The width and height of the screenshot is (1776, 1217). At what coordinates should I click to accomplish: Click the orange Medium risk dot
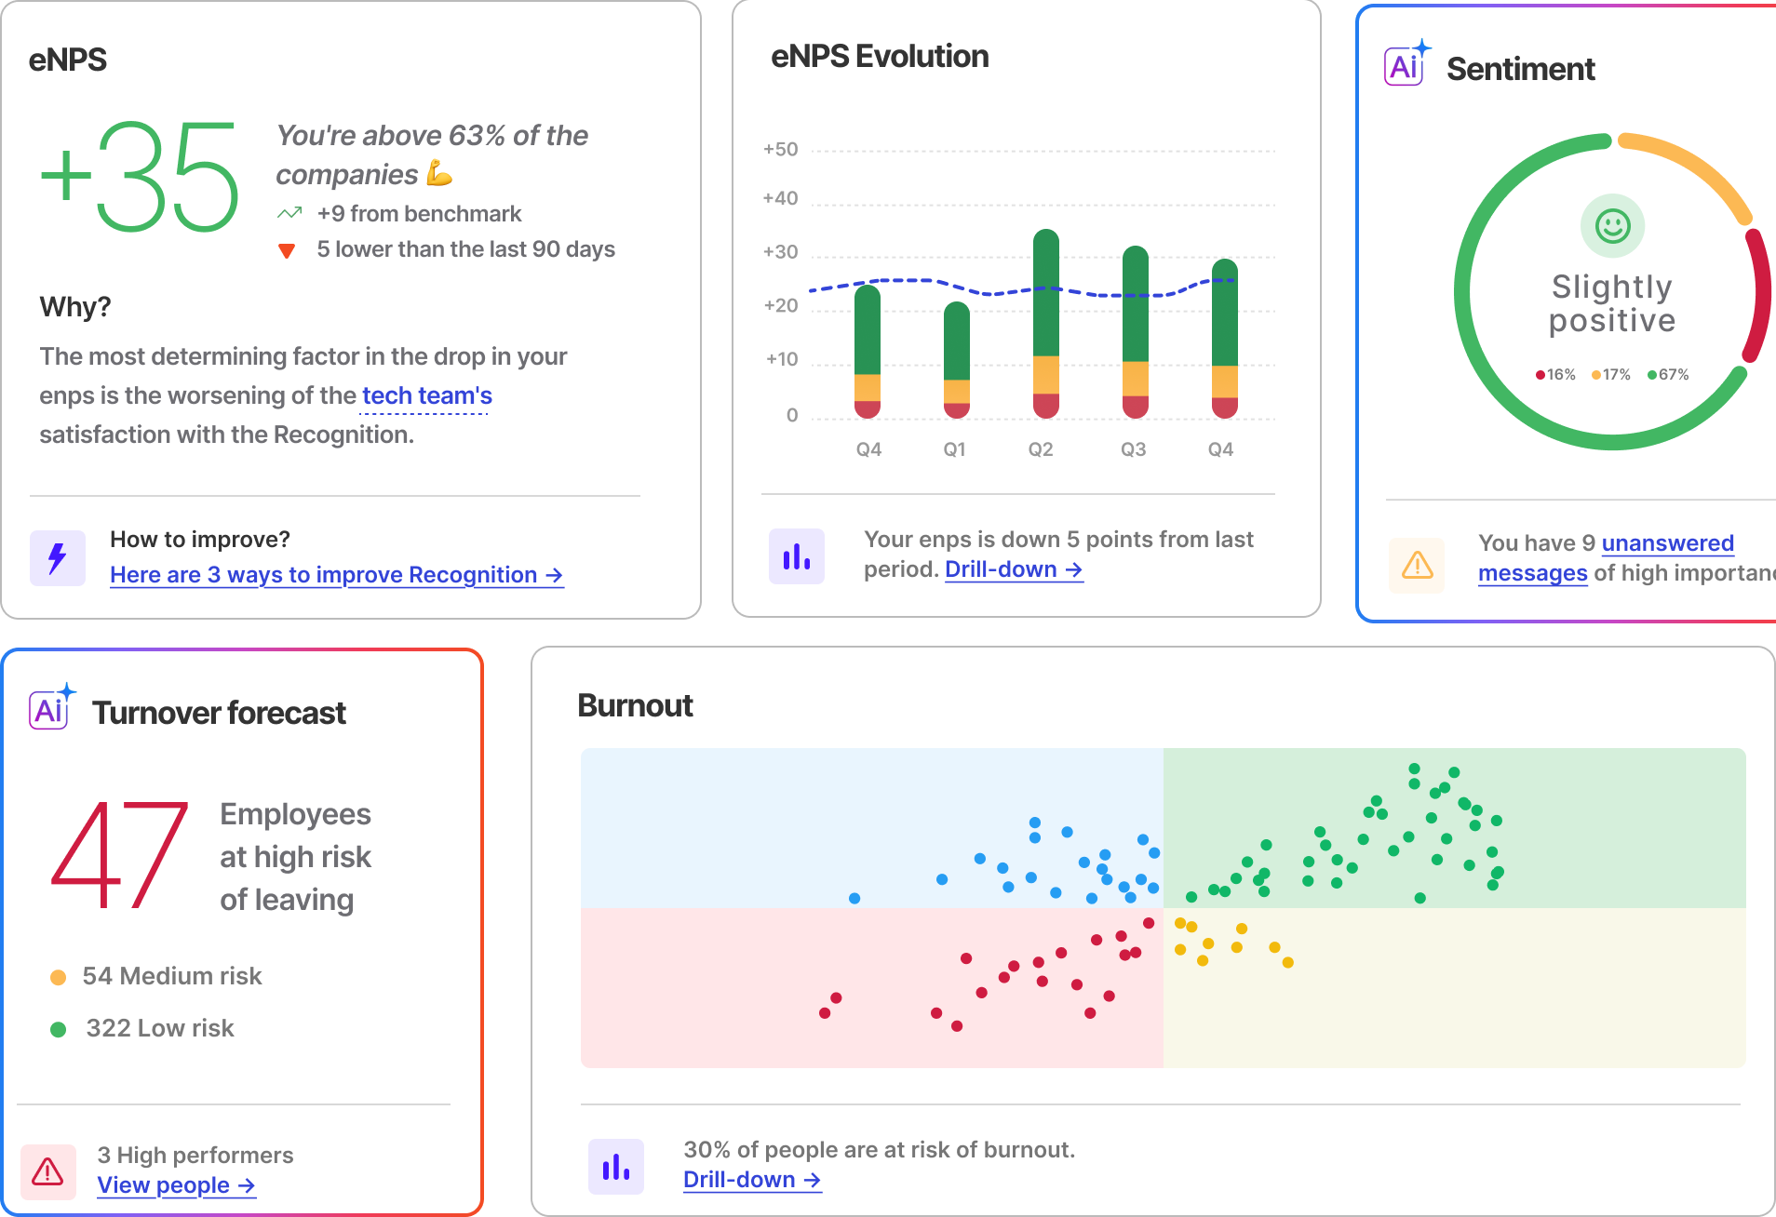pyautogui.click(x=58, y=977)
